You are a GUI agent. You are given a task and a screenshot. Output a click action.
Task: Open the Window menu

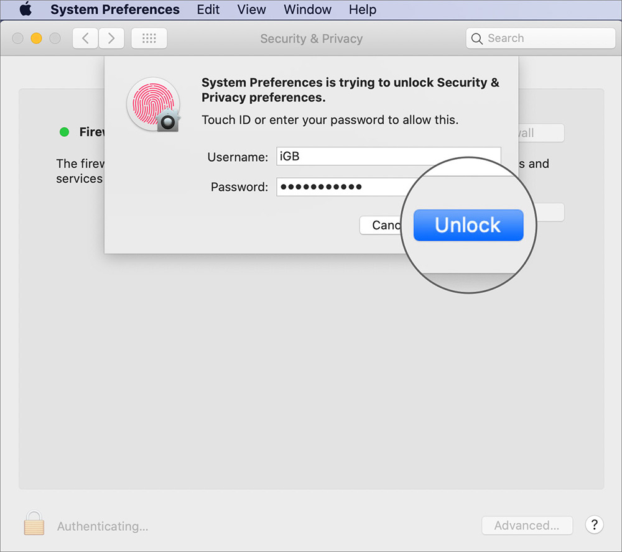tap(307, 9)
